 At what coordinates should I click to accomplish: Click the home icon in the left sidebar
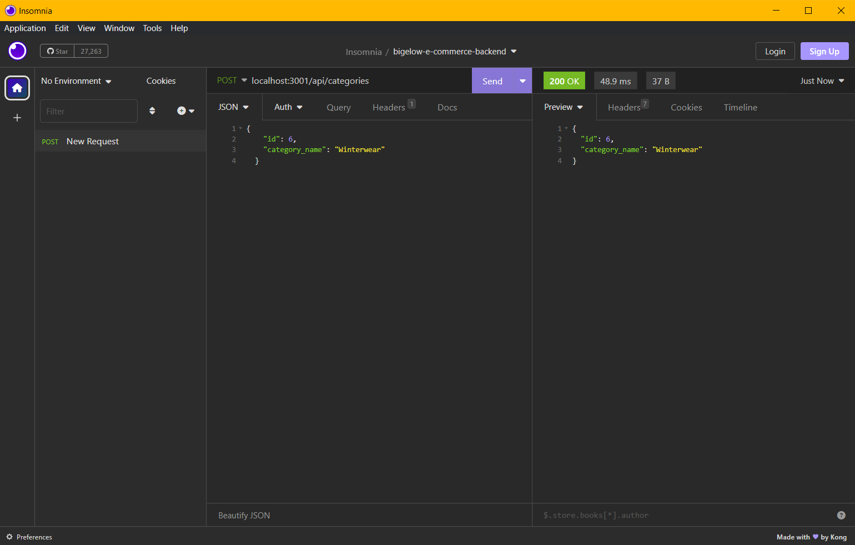(x=17, y=88)
